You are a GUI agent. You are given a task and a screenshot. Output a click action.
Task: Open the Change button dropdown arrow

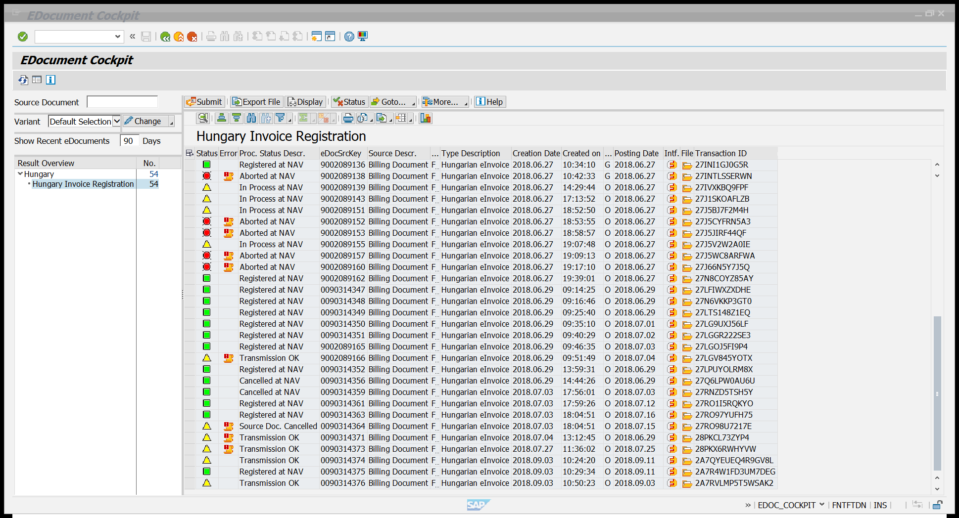pos(171,122)
